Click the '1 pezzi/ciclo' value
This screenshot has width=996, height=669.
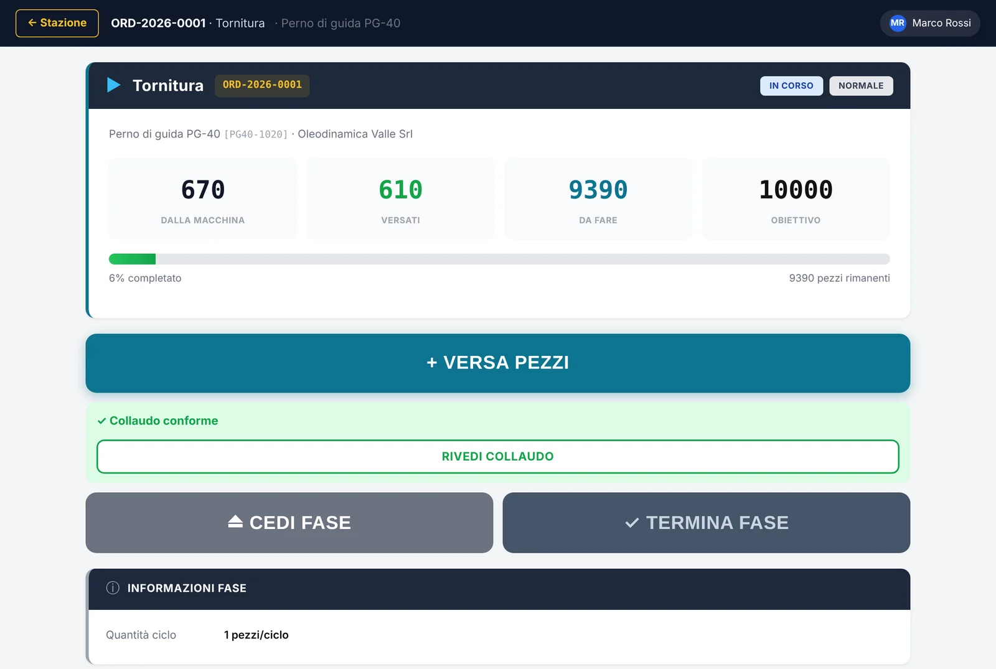[x=256, y=635]
